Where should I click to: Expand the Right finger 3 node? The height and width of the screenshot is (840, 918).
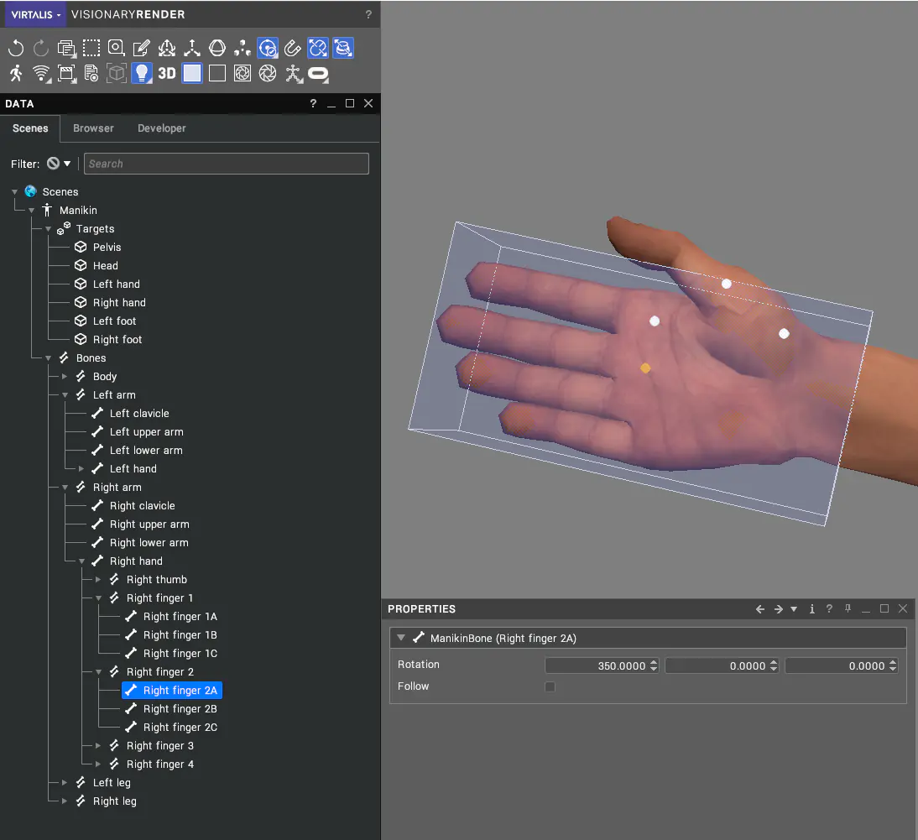[98, 746]
